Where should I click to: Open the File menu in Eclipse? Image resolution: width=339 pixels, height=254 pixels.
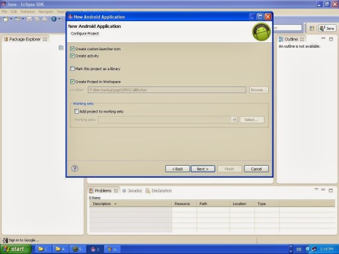point(5,11)
